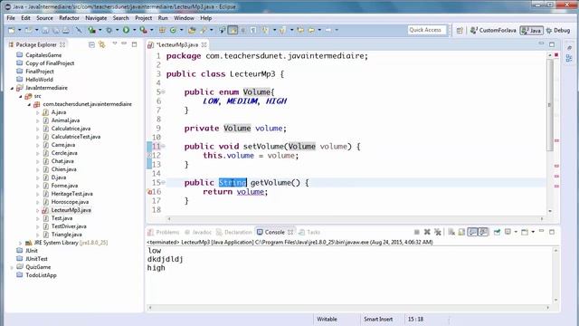
Task: Click Pin Console icon
Action: [x=497, y=232]
